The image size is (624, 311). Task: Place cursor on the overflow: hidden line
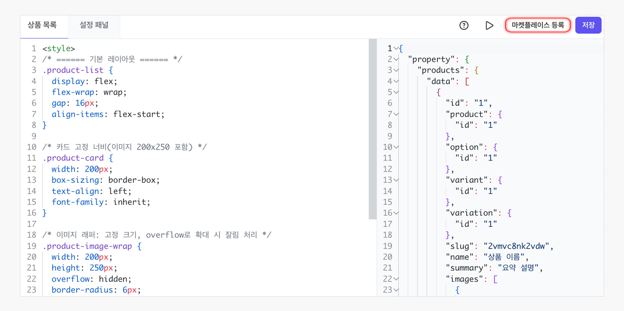pyautogui.click(x=91, y=279)
